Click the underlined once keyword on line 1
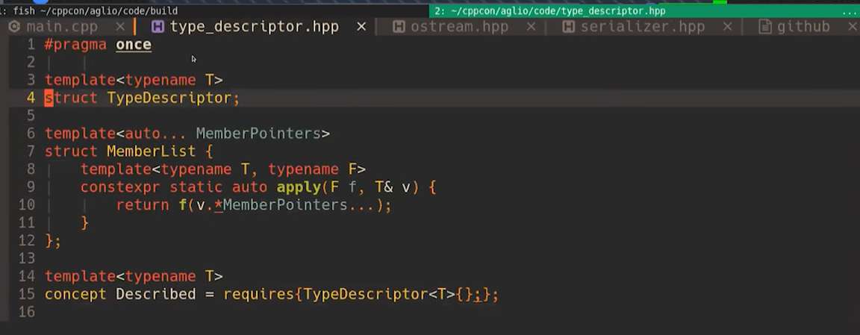Image resolution: width=860 pixels, height=335 pixels. tap(133, 45)
